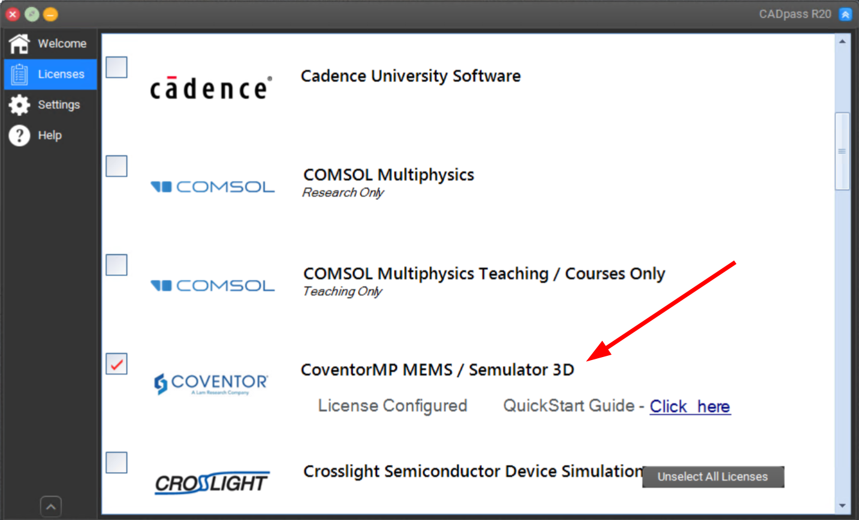Check the COMSOL Multiphysics Research Only box
This screenshot has height=520, width=859.
pyautogui.click(x=116, y=166)
